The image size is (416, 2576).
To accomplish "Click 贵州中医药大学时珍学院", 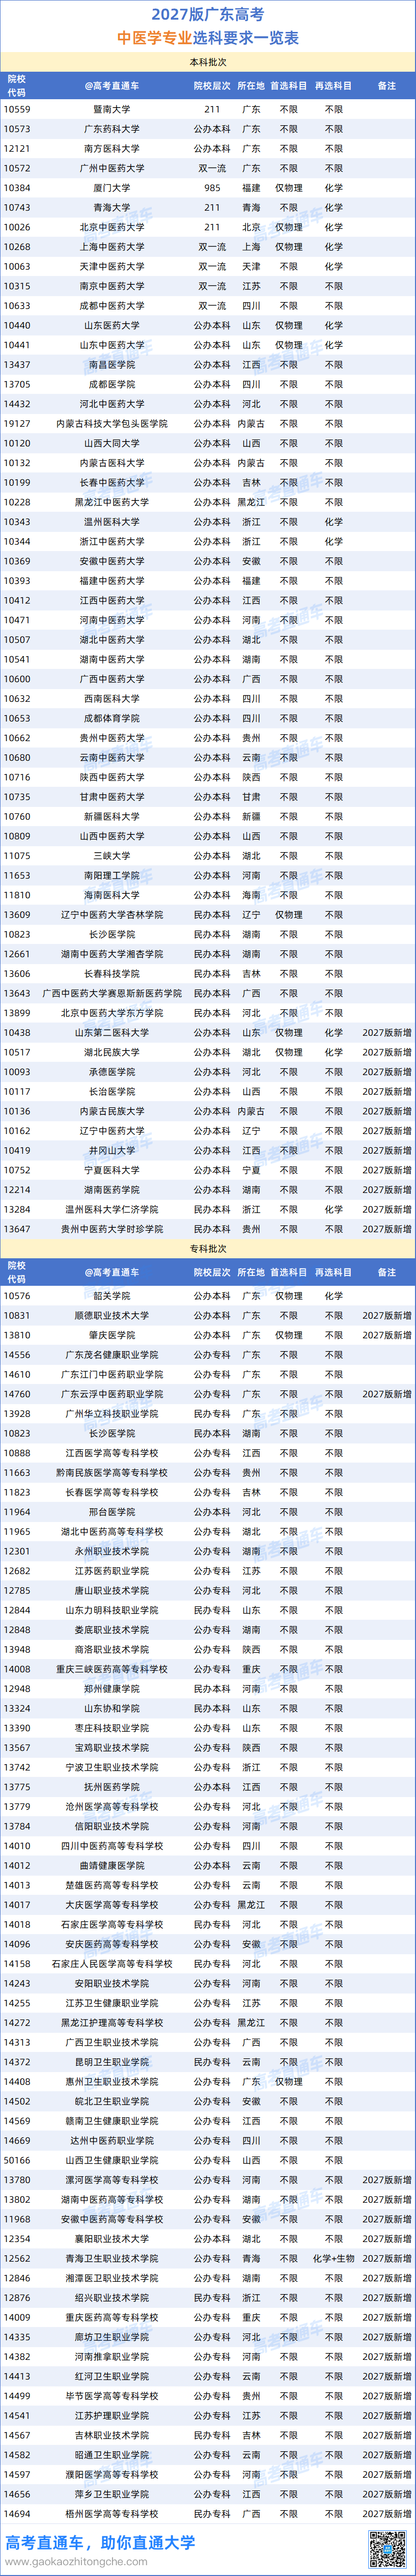I will point(112,1229).
